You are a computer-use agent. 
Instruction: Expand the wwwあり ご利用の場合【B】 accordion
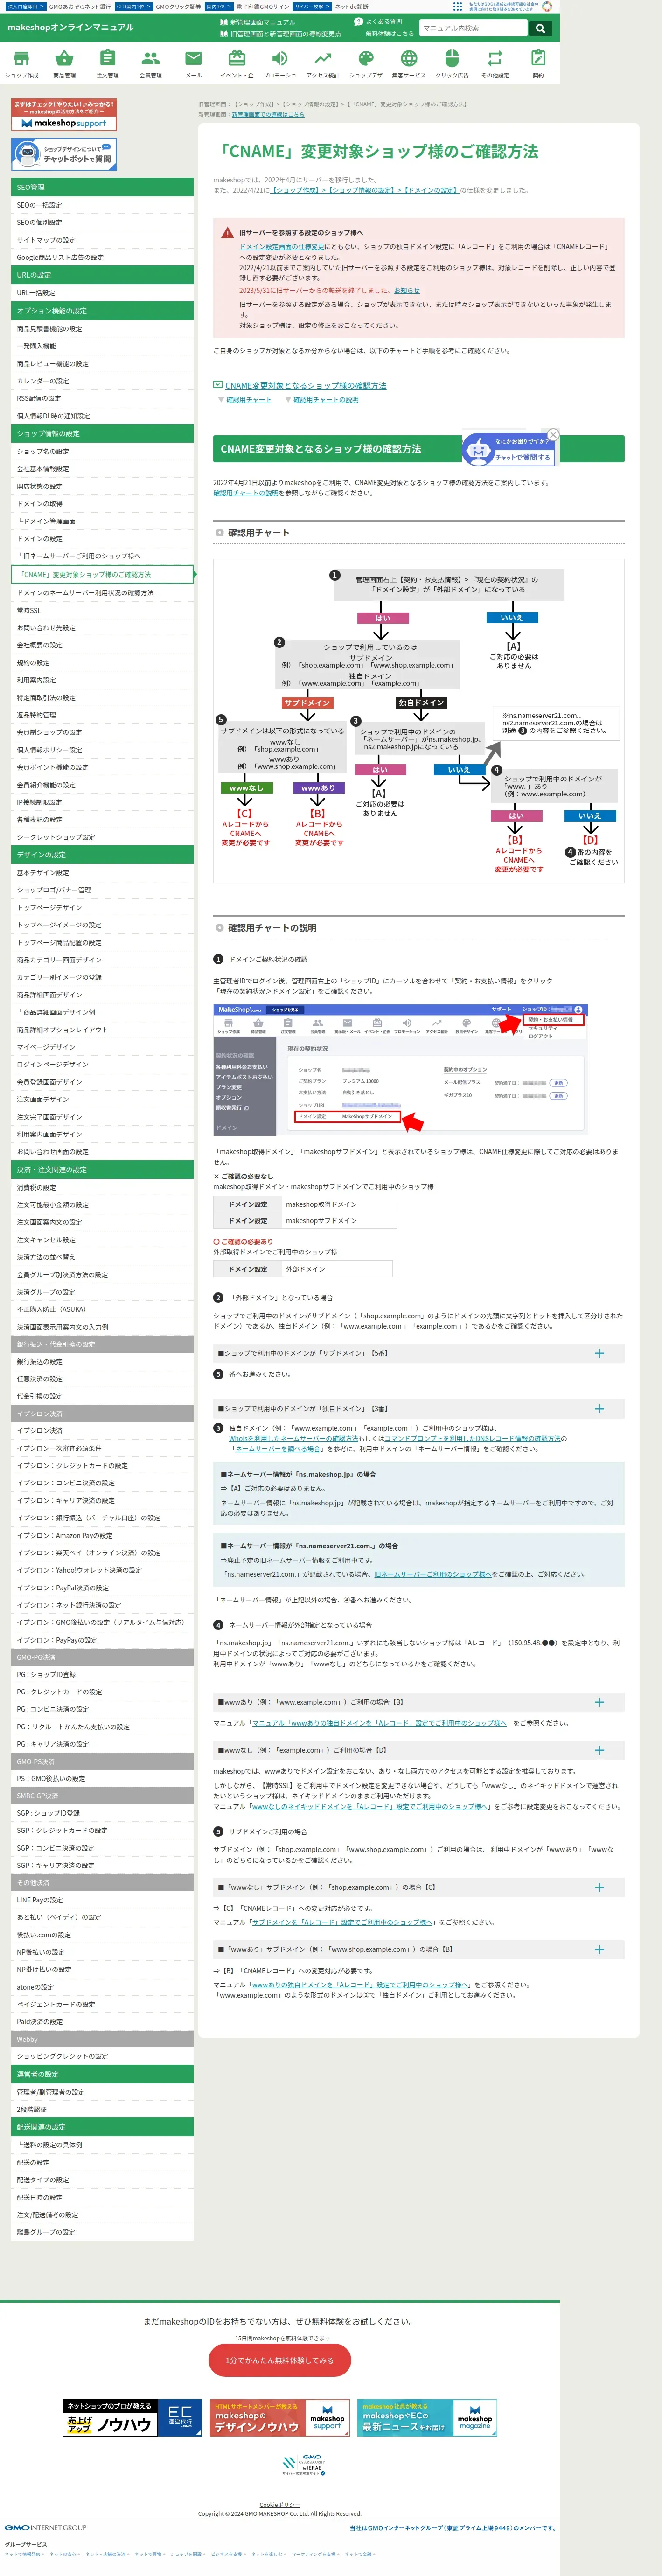point(419,1702)
